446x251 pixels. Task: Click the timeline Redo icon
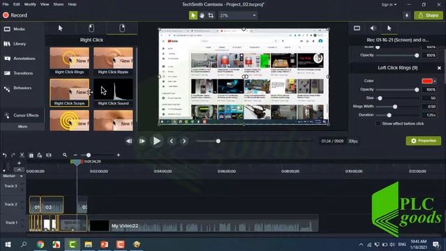coord(13,155)
